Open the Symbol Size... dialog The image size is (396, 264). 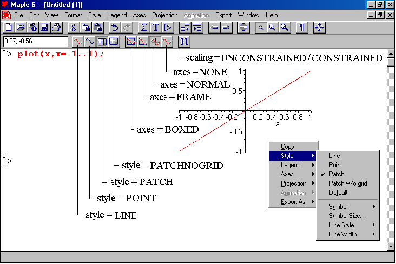coord(348,216)
